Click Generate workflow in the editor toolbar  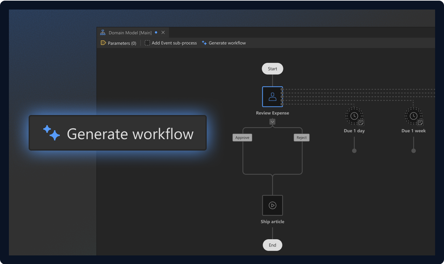coord(227,43)
